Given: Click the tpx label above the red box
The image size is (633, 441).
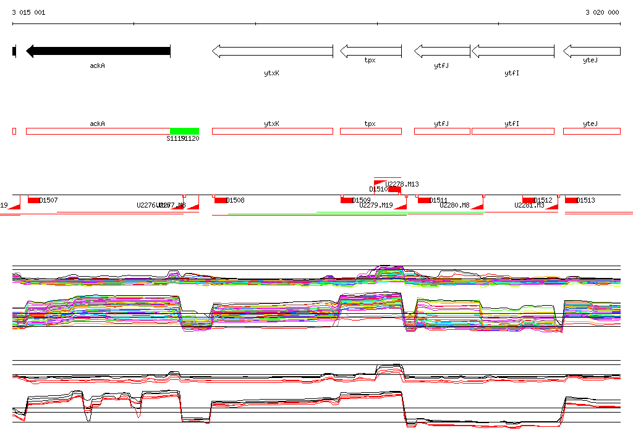Looking at the screenshot, I should pyautogui.click(x=370, y=124).
